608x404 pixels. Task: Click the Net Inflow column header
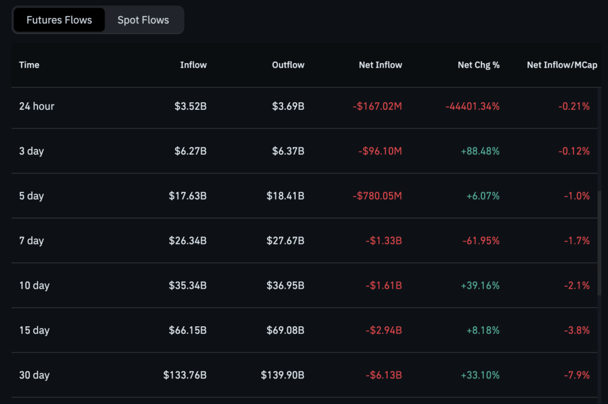pos(381,65)
